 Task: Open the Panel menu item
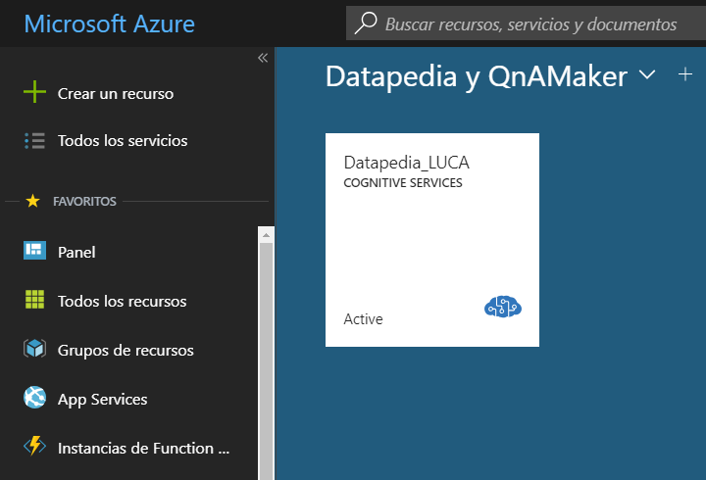tap(76, 252)
